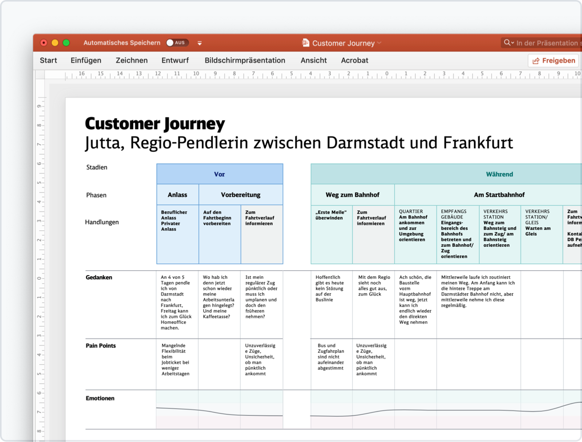Image resolution: width=582 pixels, height=442 pixels.
Task: Open the Zeichnen ribbon tab
Action: [132, 60]
